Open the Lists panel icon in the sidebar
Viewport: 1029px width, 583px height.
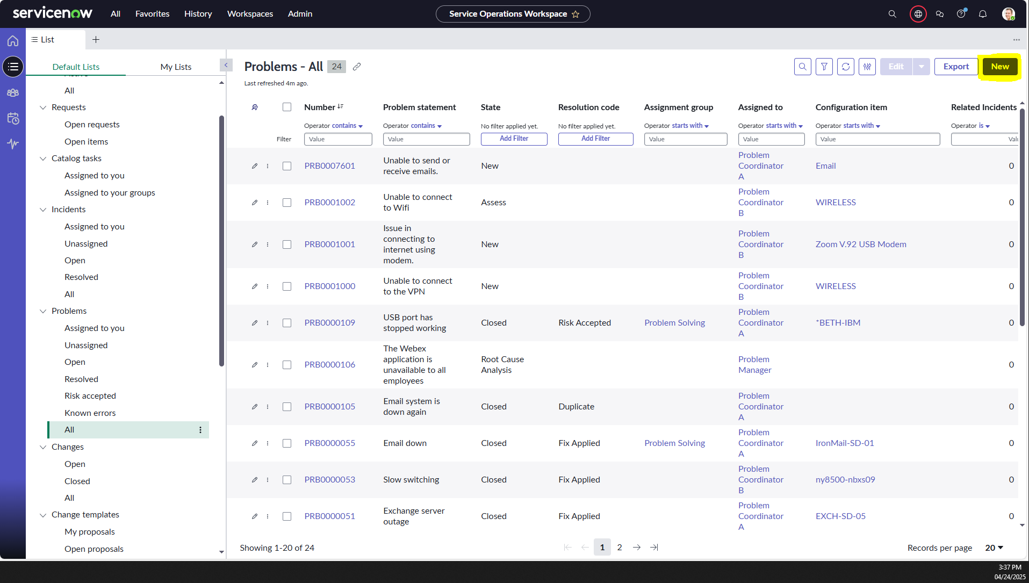click(12, 66)
